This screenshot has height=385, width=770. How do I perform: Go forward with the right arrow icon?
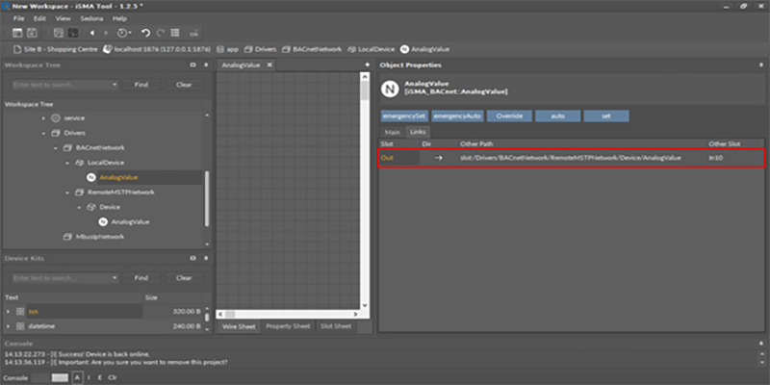click(x=106, y=33)
